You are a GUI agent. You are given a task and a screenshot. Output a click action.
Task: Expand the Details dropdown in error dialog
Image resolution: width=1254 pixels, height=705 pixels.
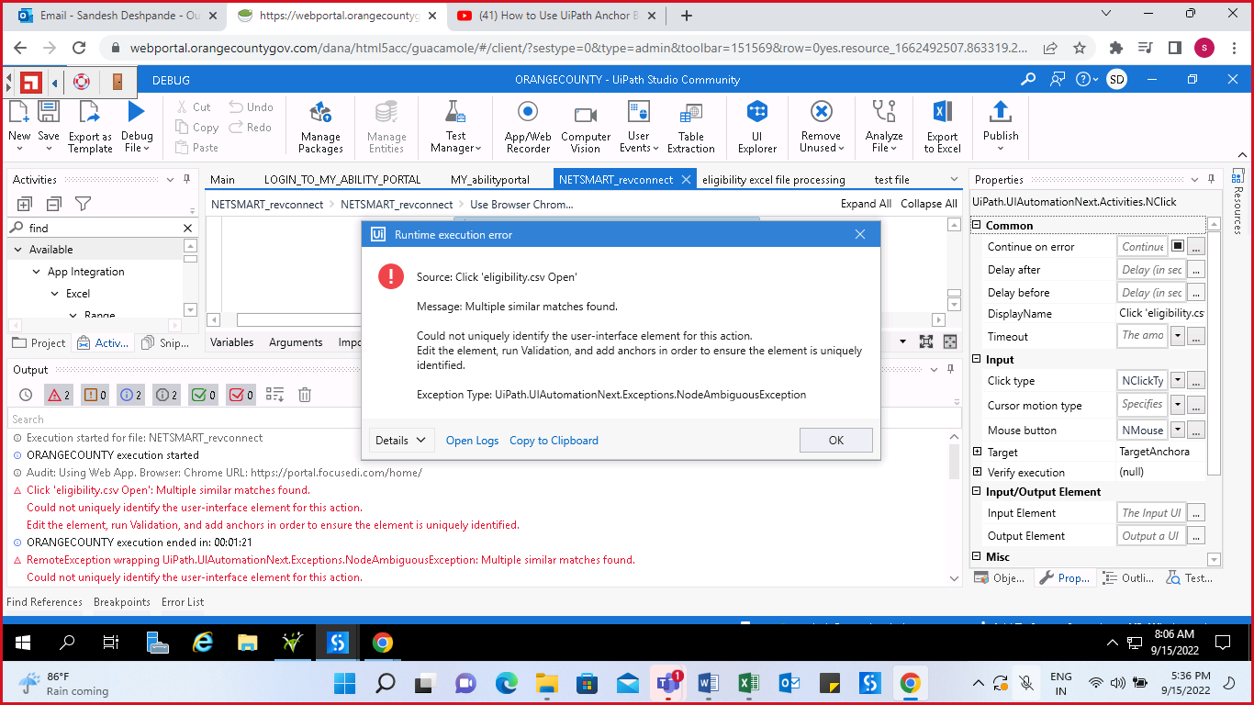click(x=401, y=441)
